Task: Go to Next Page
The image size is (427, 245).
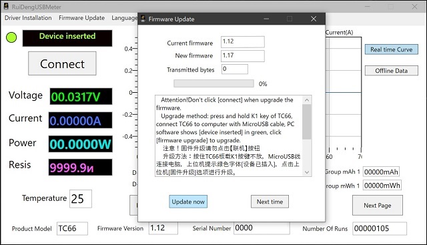Action: tap(378, 205)
